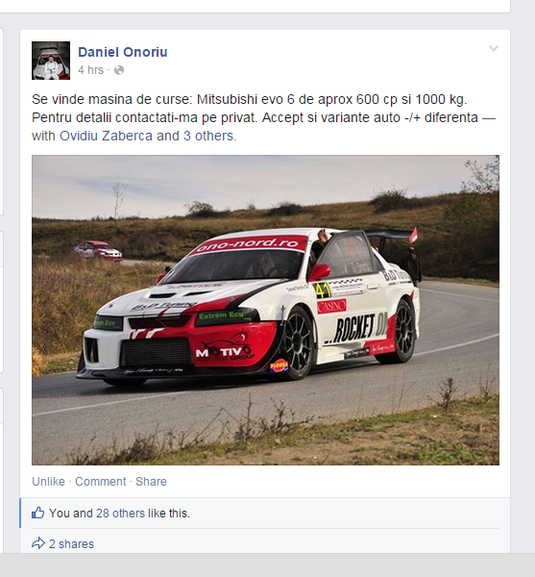The height and width of the screenshot is (577, 535).
Task: Click the share arrow icon
Action: 37,543
